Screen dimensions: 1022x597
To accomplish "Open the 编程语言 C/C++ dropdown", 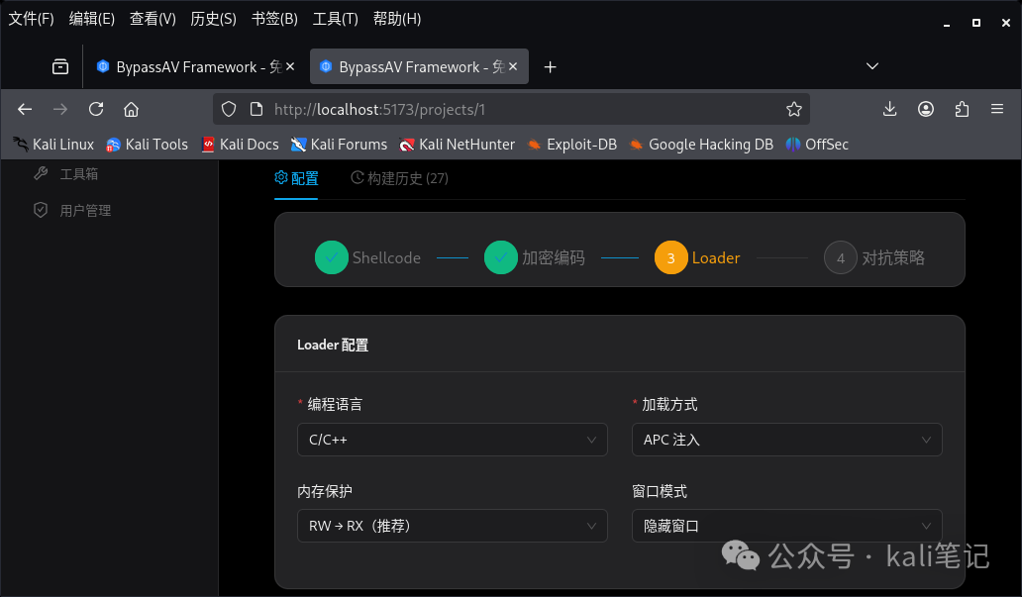I will tap(453, 440).
